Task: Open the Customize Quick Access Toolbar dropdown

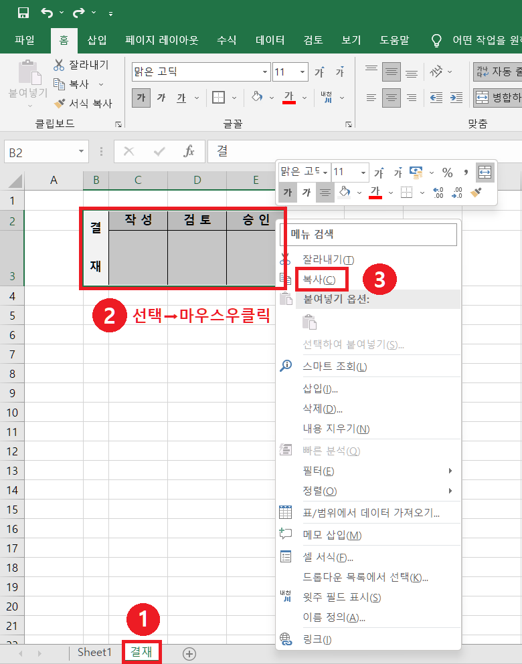Action: [110, 14]
